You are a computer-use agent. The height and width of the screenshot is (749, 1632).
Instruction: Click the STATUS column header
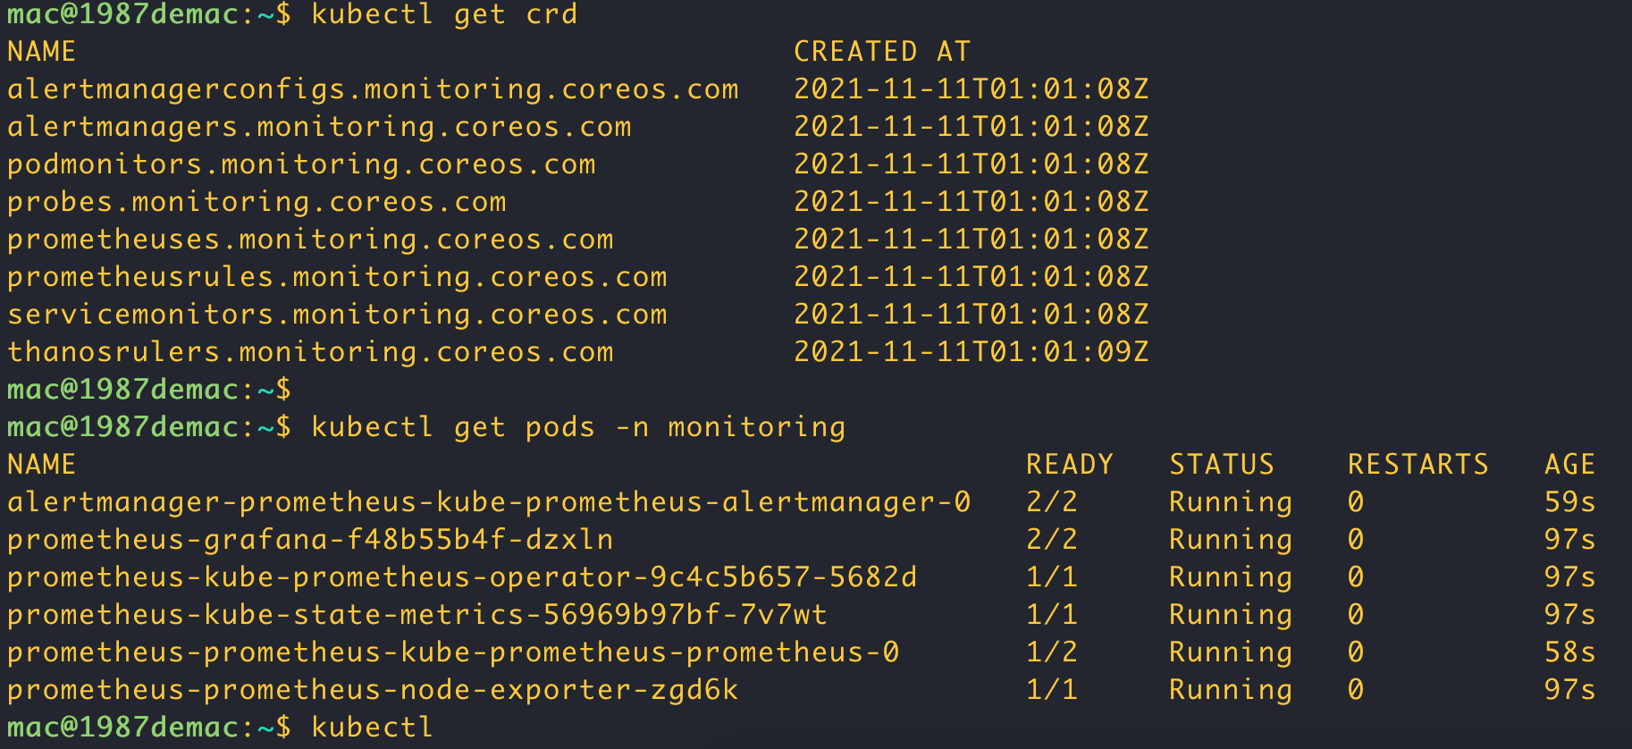(1222, 465)
